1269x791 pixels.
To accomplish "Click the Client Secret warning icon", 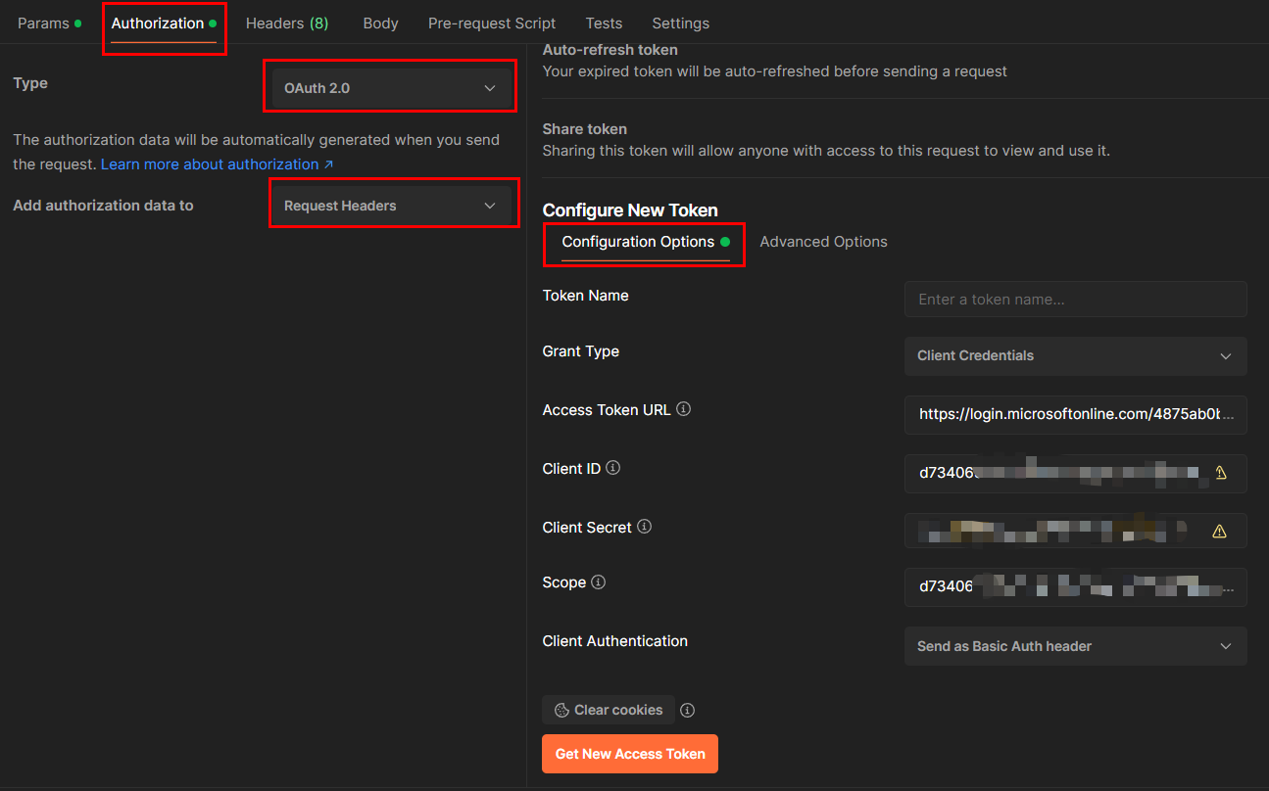I will 1220,532.
